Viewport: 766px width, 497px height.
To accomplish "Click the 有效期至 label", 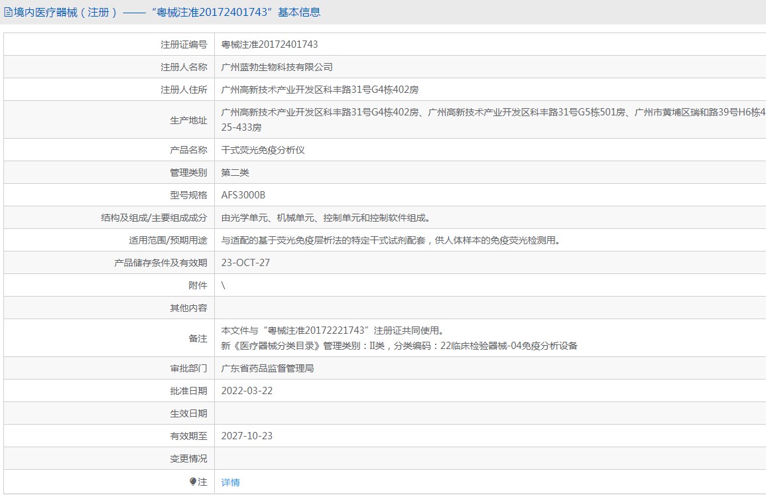I will [188, 436].
